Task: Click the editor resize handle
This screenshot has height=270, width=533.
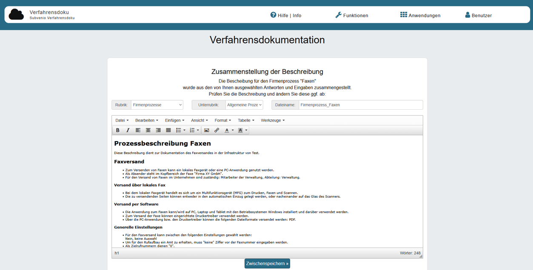Action: click(x=420, y=256)
